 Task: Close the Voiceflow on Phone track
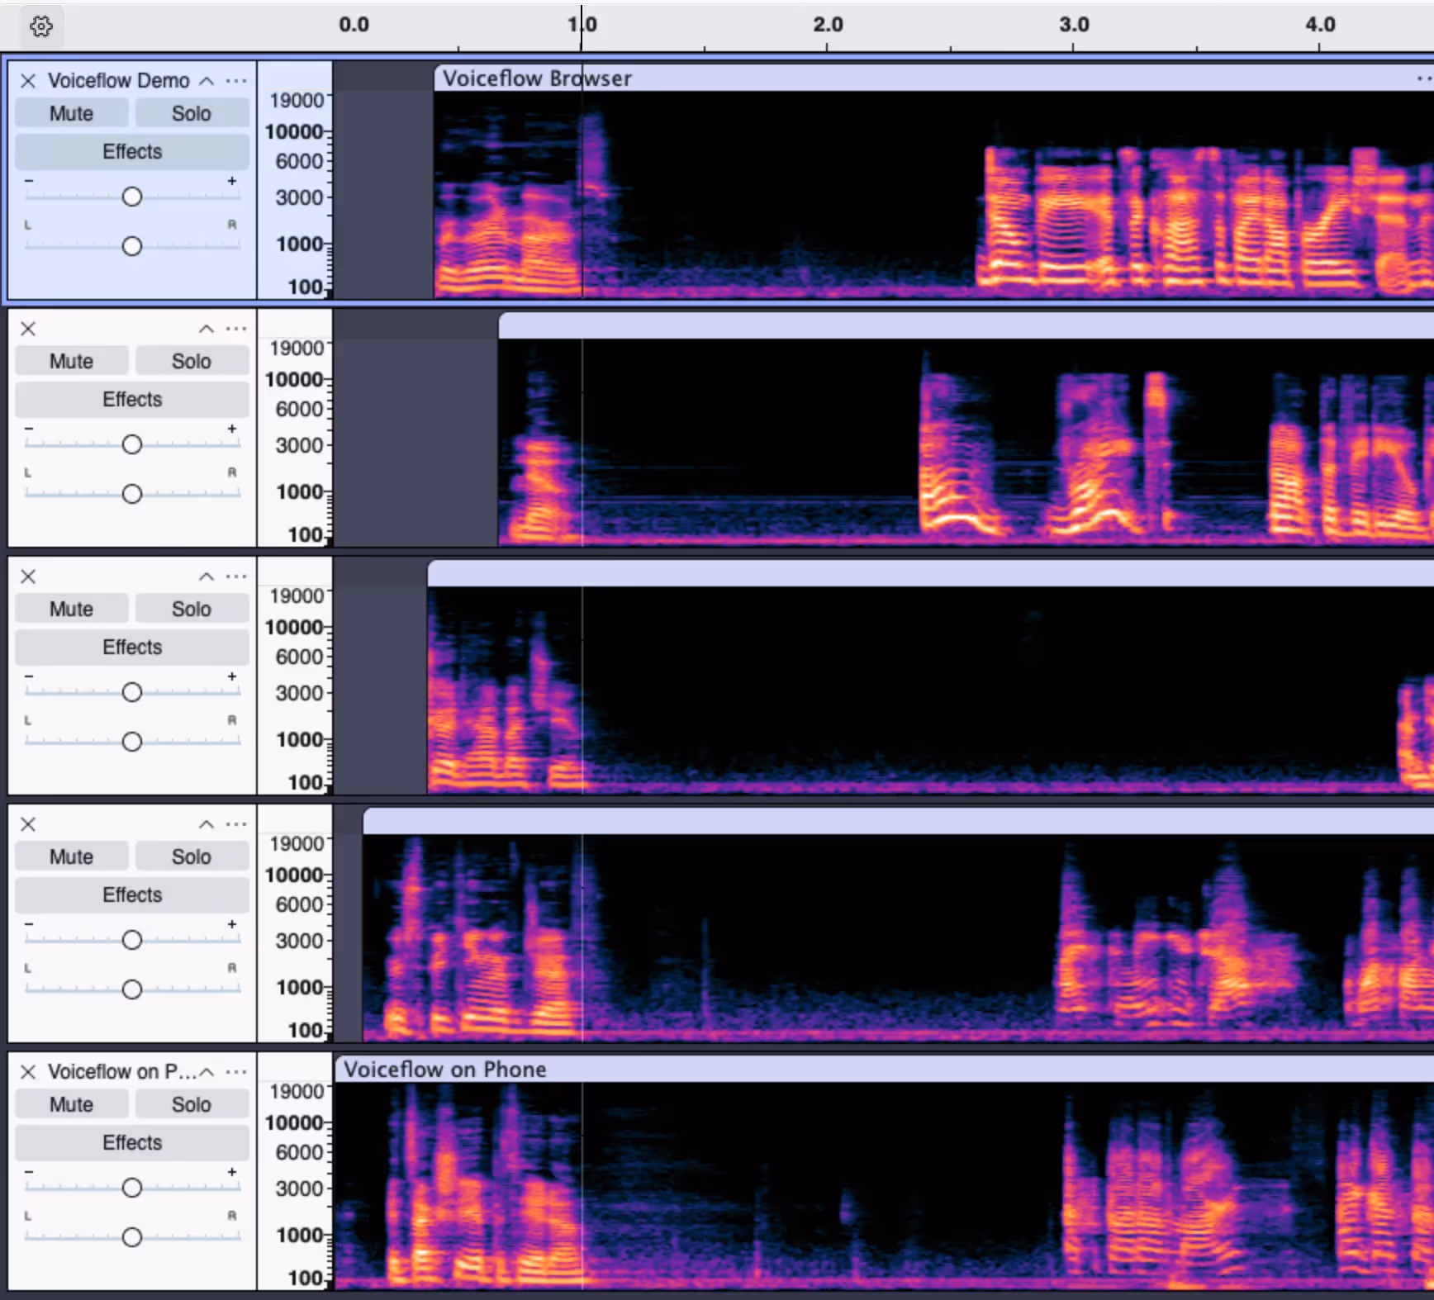28,1071
